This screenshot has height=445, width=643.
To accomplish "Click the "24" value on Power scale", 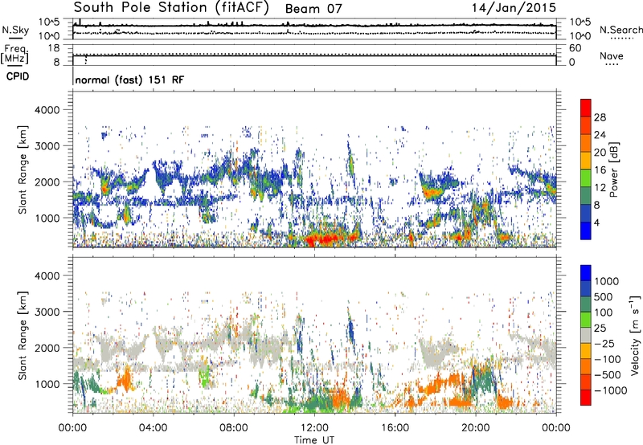I will [600, 135].
